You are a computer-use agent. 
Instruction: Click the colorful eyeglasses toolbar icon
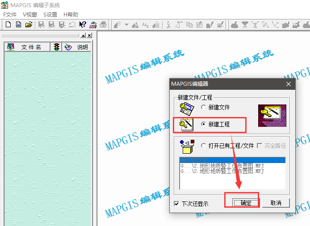coord(93,25)
